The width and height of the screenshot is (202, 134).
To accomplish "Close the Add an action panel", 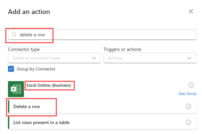I will coord(191,11).
